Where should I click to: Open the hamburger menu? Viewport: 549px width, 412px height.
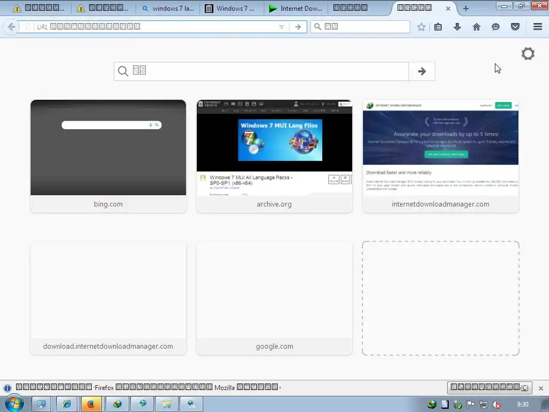pyautogui.click(x=538, y=27)
